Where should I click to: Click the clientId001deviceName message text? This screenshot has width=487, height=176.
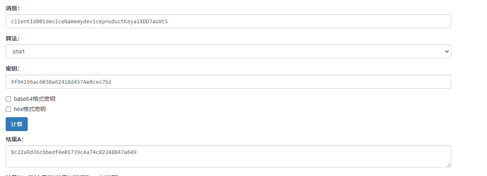(x=89, y=21)
